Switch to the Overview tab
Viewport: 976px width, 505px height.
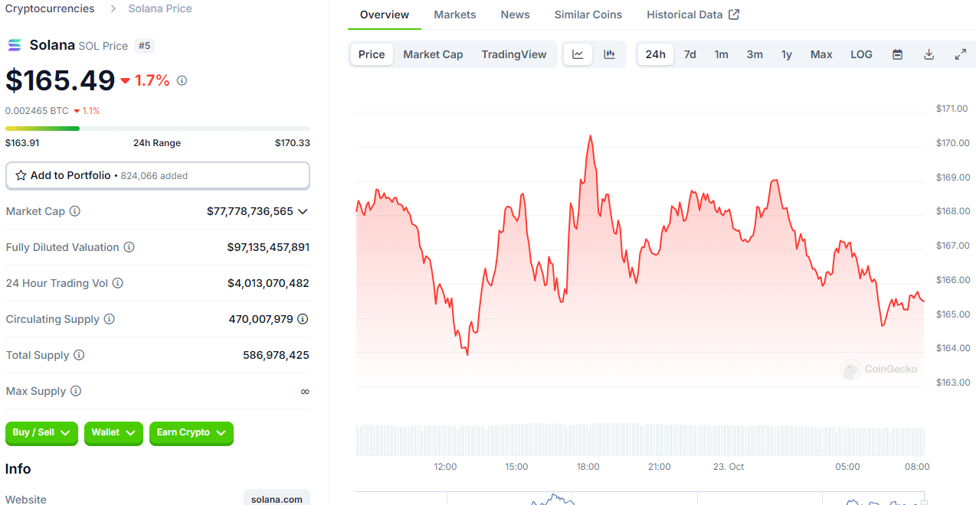(385, 15)
